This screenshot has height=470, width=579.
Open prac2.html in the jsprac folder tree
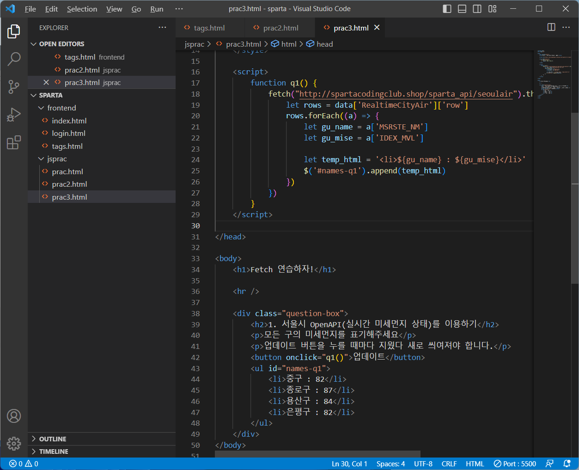point(102,184)
